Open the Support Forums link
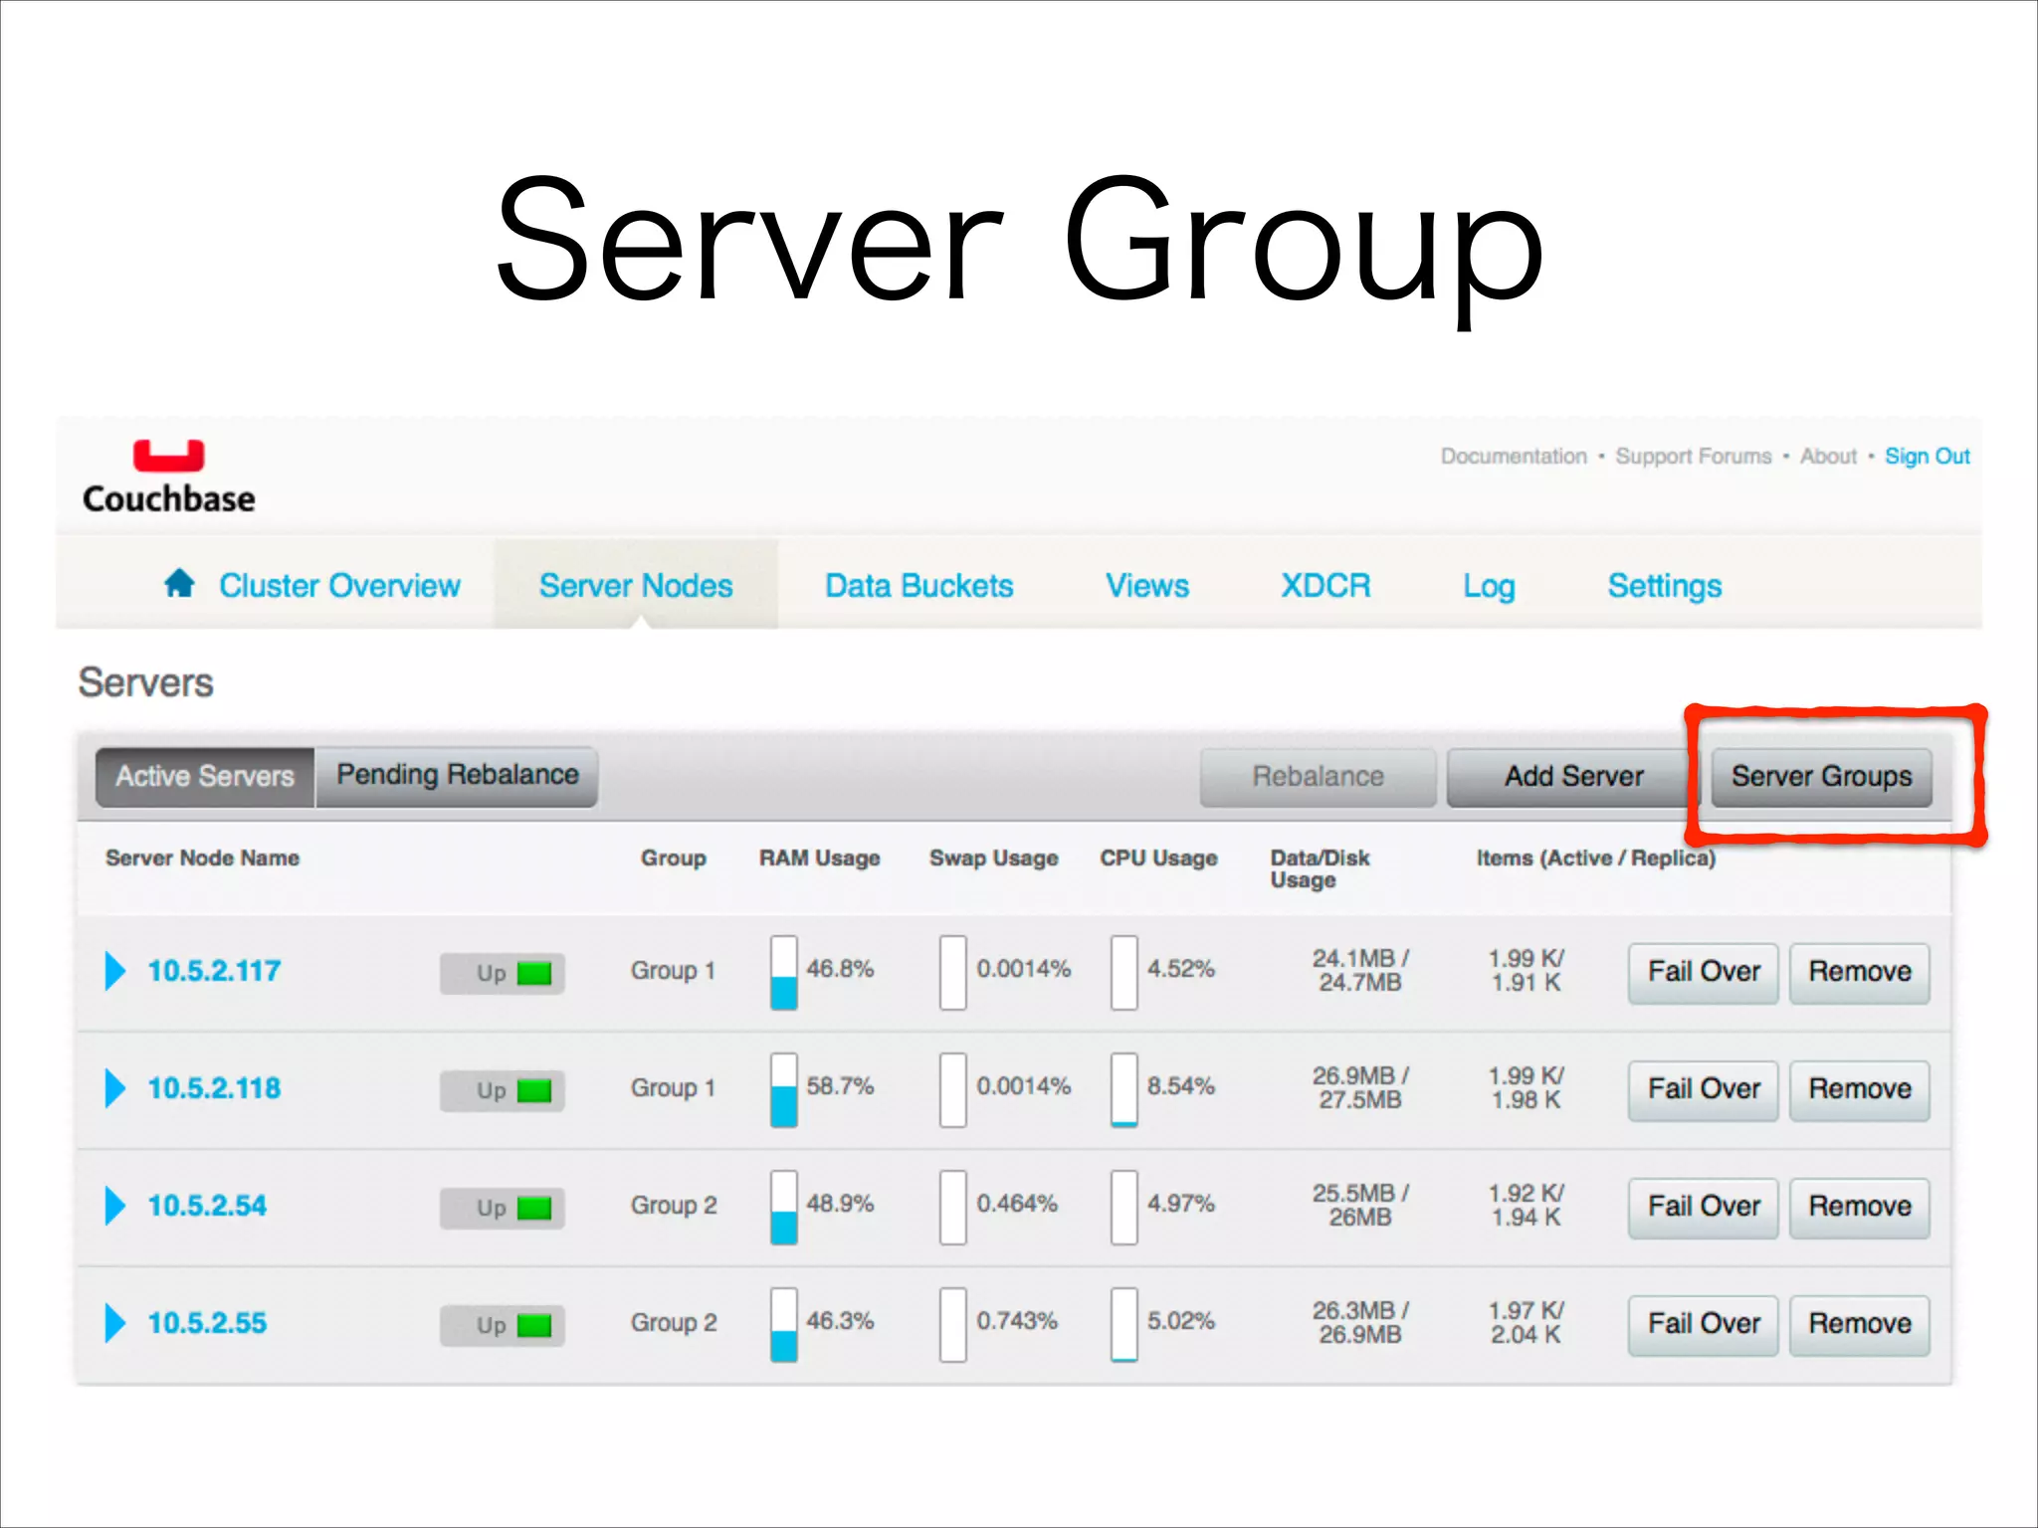 tap(1694, 456)
